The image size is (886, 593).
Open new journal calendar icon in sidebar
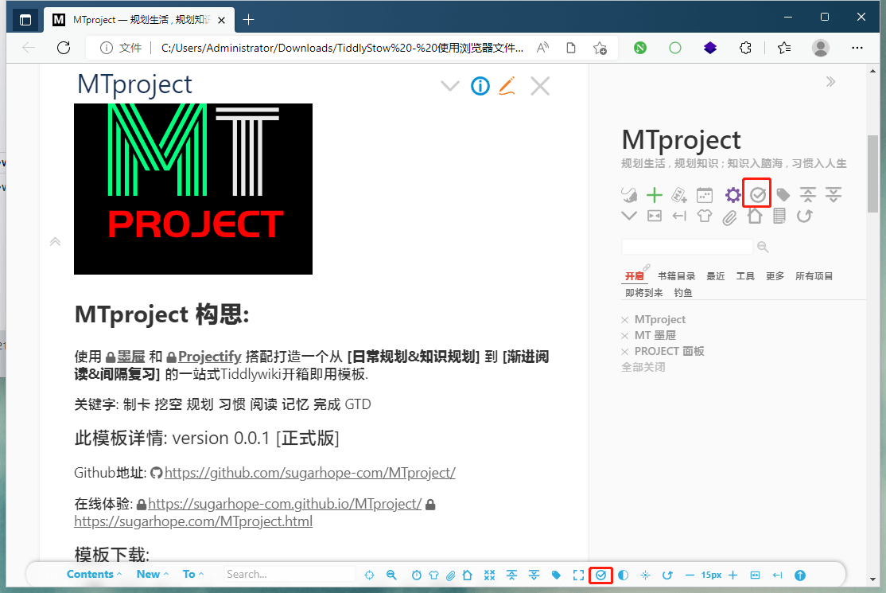[x=705, y=195]
